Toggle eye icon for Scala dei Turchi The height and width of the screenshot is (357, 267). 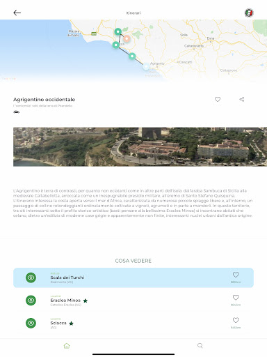(31, 278)
